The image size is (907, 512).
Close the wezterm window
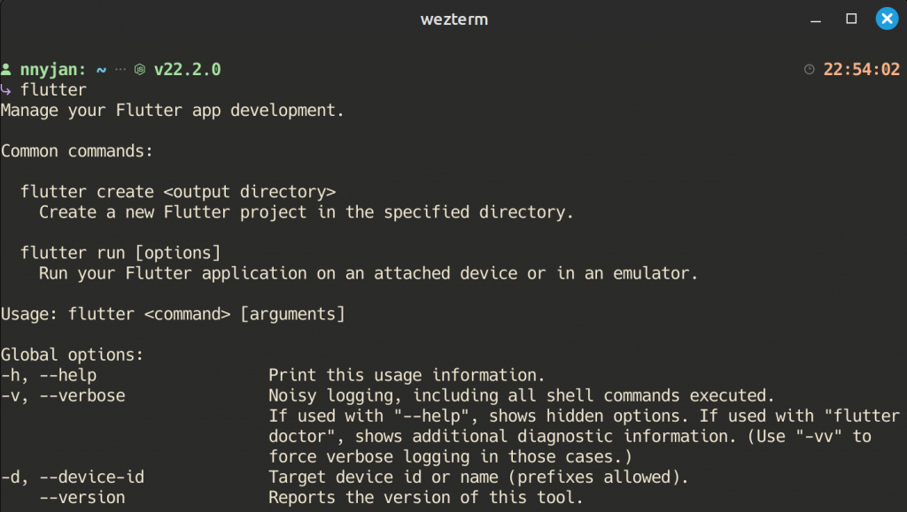[887, 19]
